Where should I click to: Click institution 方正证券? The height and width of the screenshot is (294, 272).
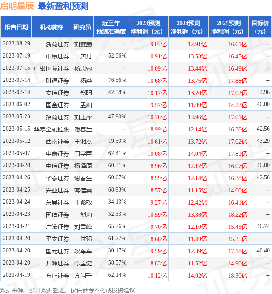[x=58, y=276]
